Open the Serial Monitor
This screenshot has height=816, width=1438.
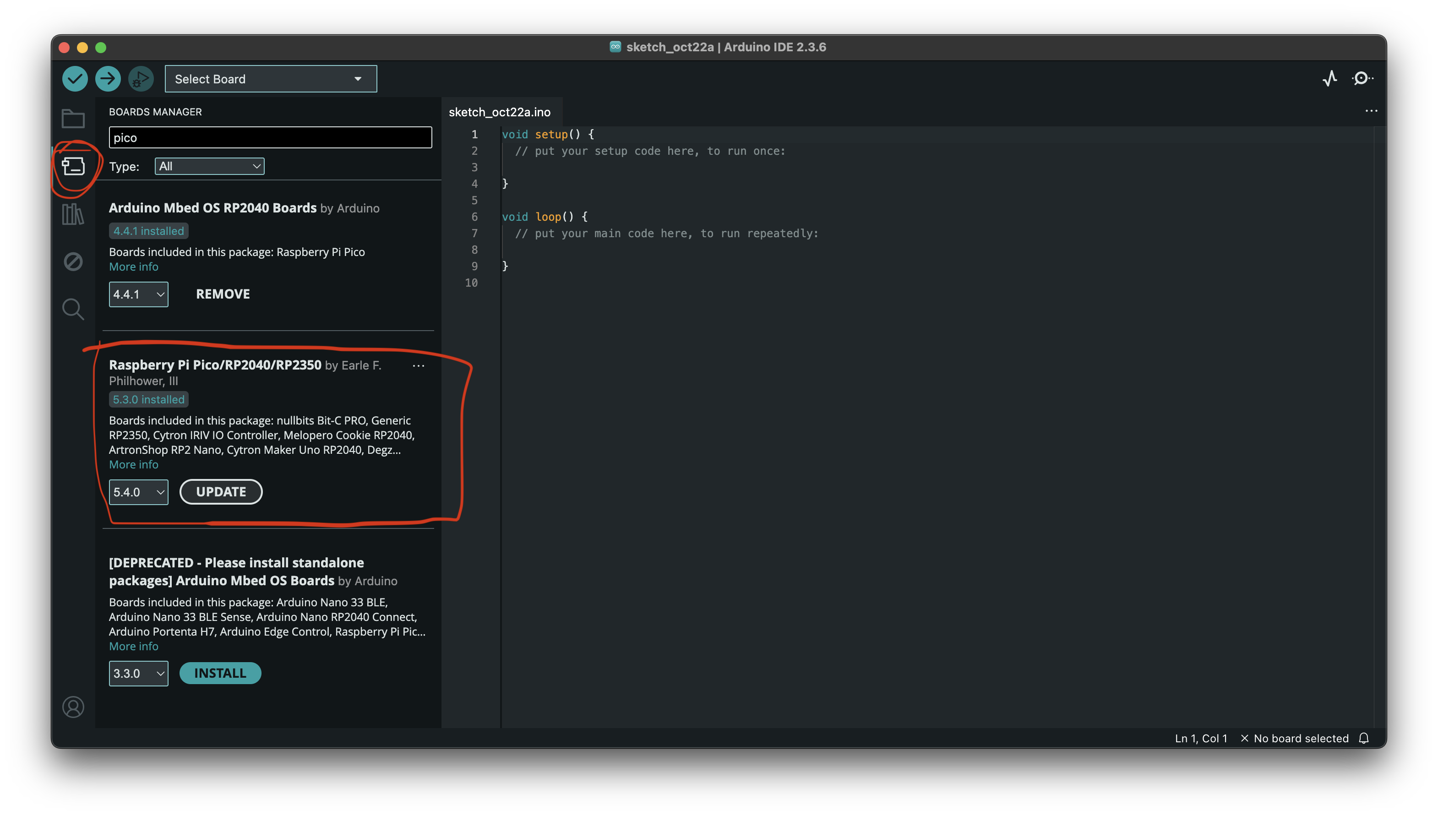(x=1362, y=78)
